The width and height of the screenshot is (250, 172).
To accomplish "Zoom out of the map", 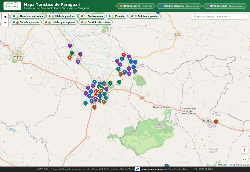I will coord(5,23).
